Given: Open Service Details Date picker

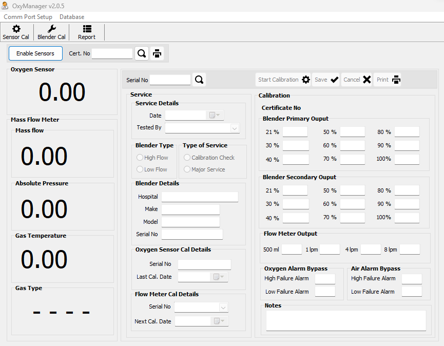Looking at the screenshot, I should click(215, 115).
